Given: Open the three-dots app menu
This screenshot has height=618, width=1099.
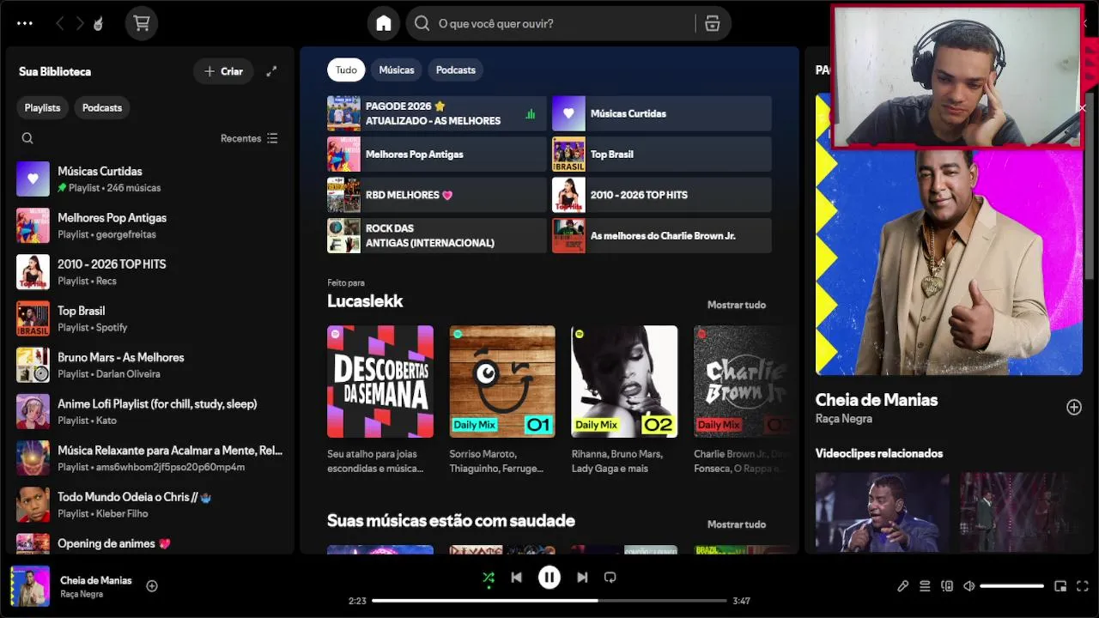Looking at the screenshot, I should (x=25, y=24).
